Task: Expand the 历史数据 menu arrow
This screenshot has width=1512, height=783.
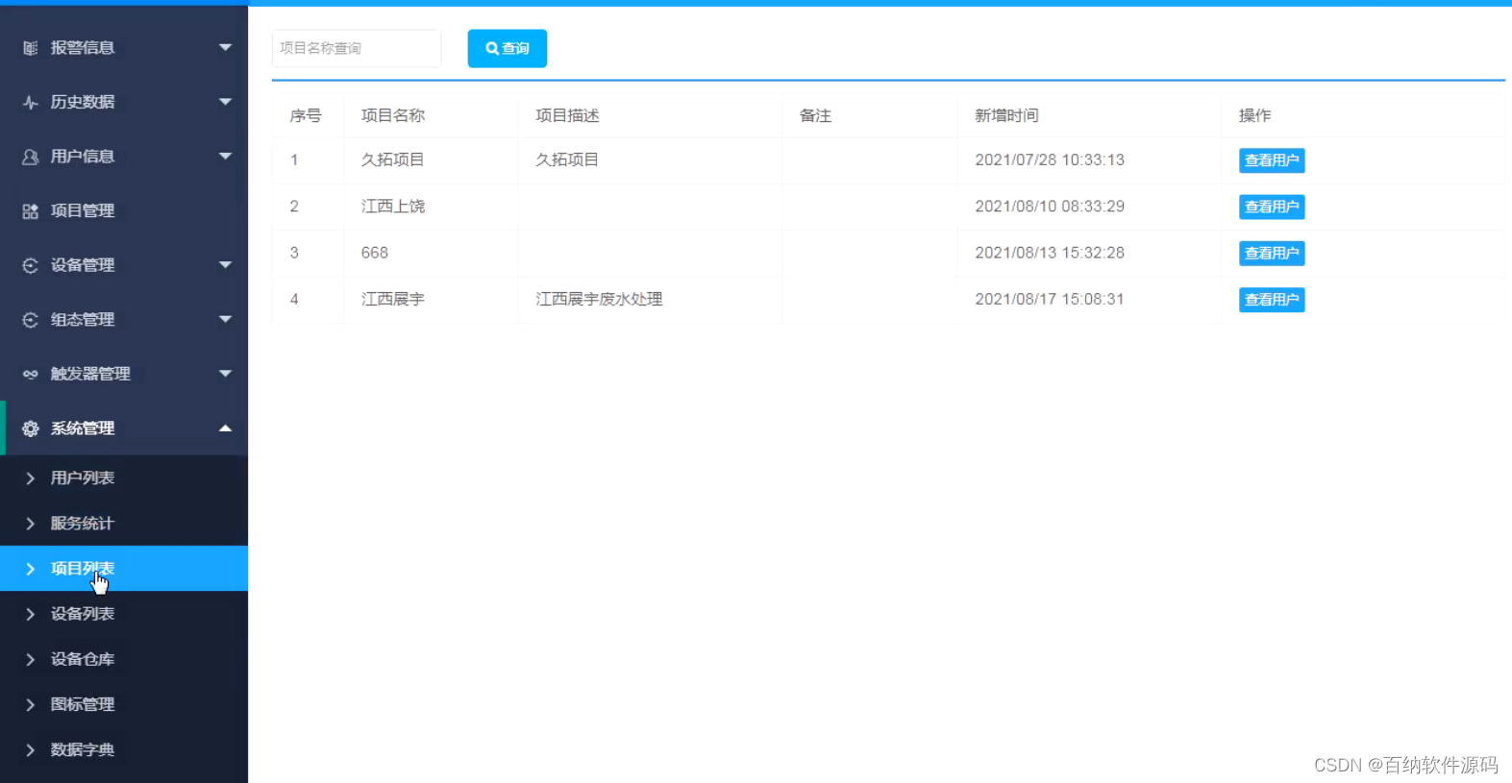Action: tap(225, 102)
